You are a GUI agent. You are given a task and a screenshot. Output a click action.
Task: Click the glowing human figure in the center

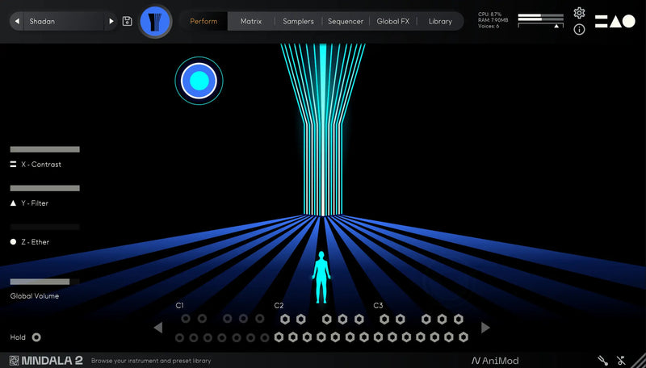coord(321,277)
